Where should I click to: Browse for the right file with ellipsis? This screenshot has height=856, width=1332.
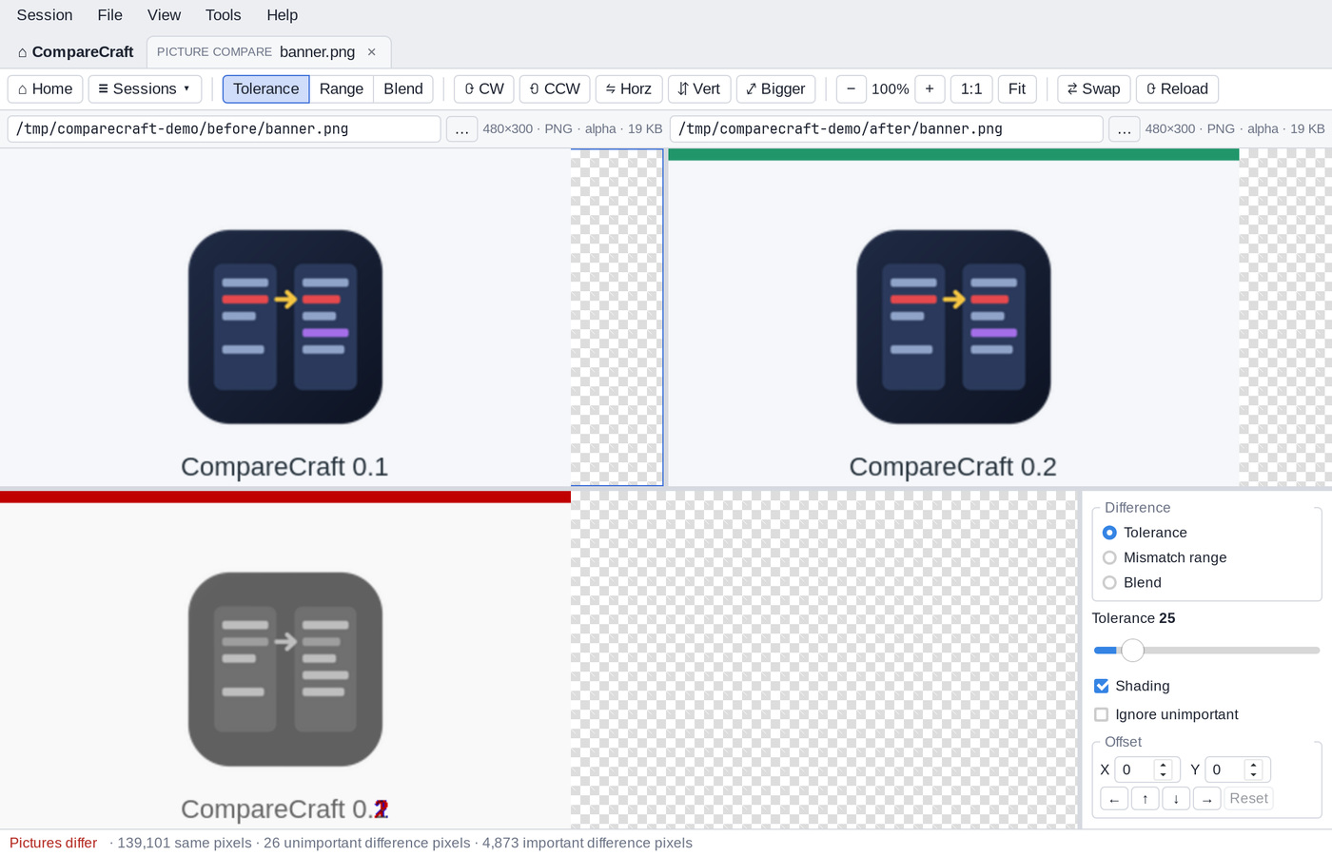(x=1124, y=128)
